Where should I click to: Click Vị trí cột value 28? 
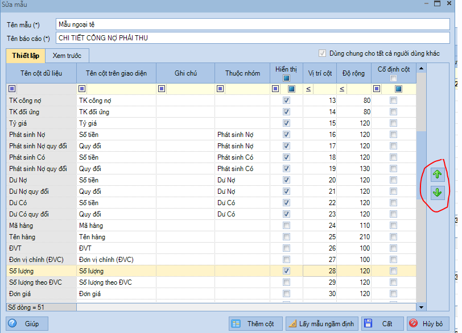[x=320, y=271]
